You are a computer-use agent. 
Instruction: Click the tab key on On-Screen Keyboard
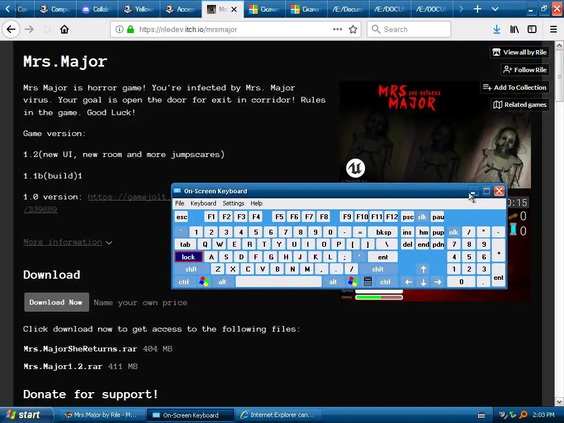(185, 245)
